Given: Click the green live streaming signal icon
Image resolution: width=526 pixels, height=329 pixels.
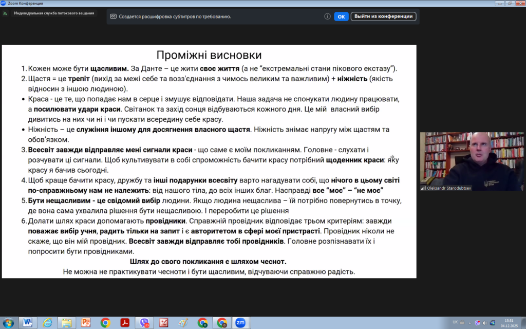Looking at the screenshot, I should pyautogui.click(x=5, y=13).
